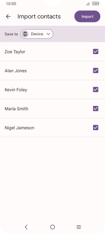Tap the signal strength icon in the status bar

[88, 4]
